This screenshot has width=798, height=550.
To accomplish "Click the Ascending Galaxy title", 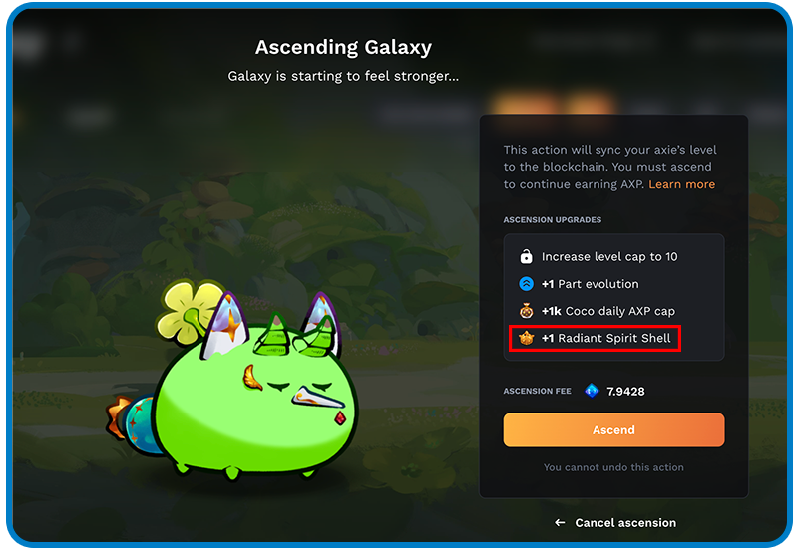I will (x=343, y=47).
